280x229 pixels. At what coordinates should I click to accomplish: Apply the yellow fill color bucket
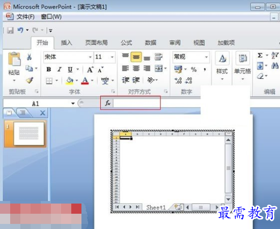tap(70, 81)
